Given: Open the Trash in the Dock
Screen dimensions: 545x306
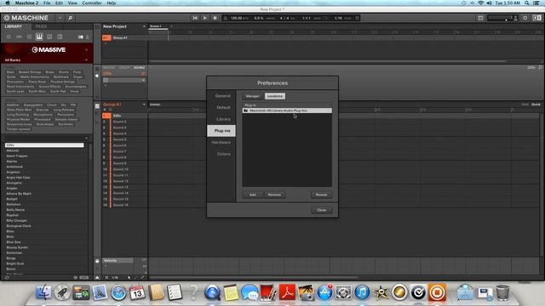Looking at the screenshot, I should [x=502, y=292].
